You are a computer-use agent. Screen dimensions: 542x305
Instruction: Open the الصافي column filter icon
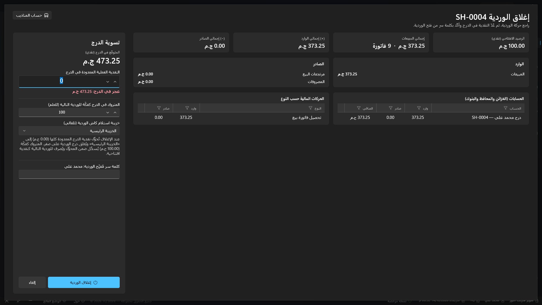point(359,108)
